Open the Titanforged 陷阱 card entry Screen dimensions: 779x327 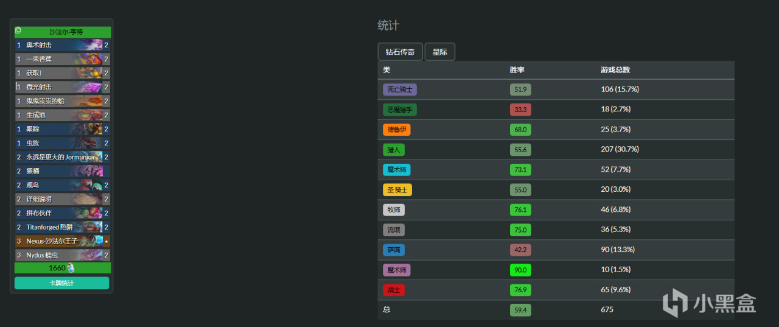click(62, 227)
